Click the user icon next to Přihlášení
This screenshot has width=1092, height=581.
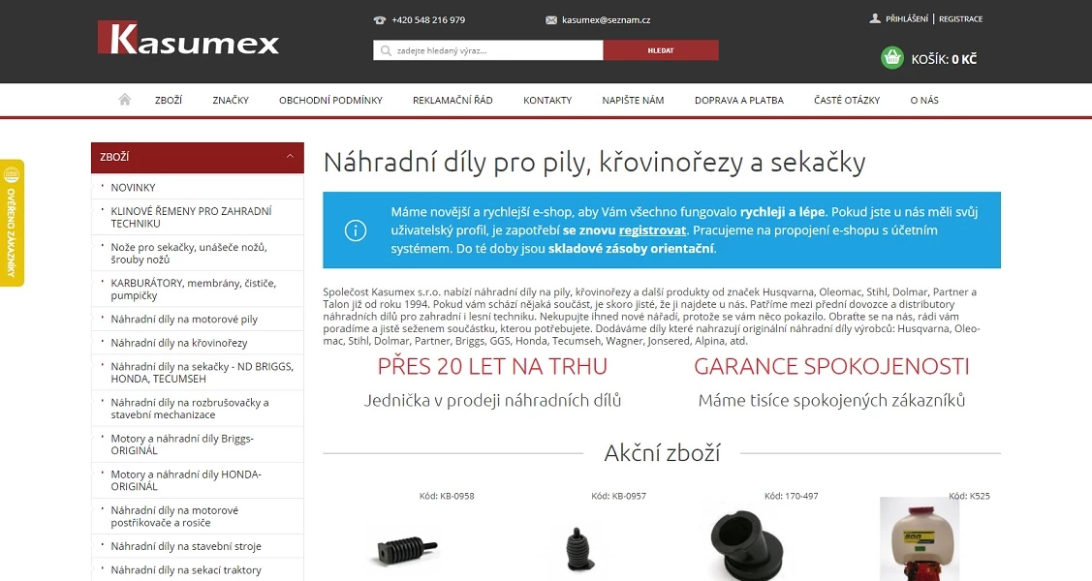(875, 18)
